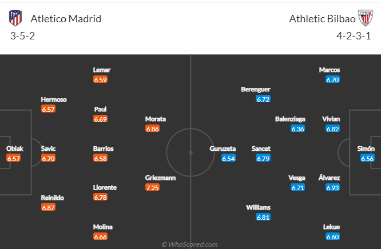Click Balenziaga's 6.36 rating badge

297,128
